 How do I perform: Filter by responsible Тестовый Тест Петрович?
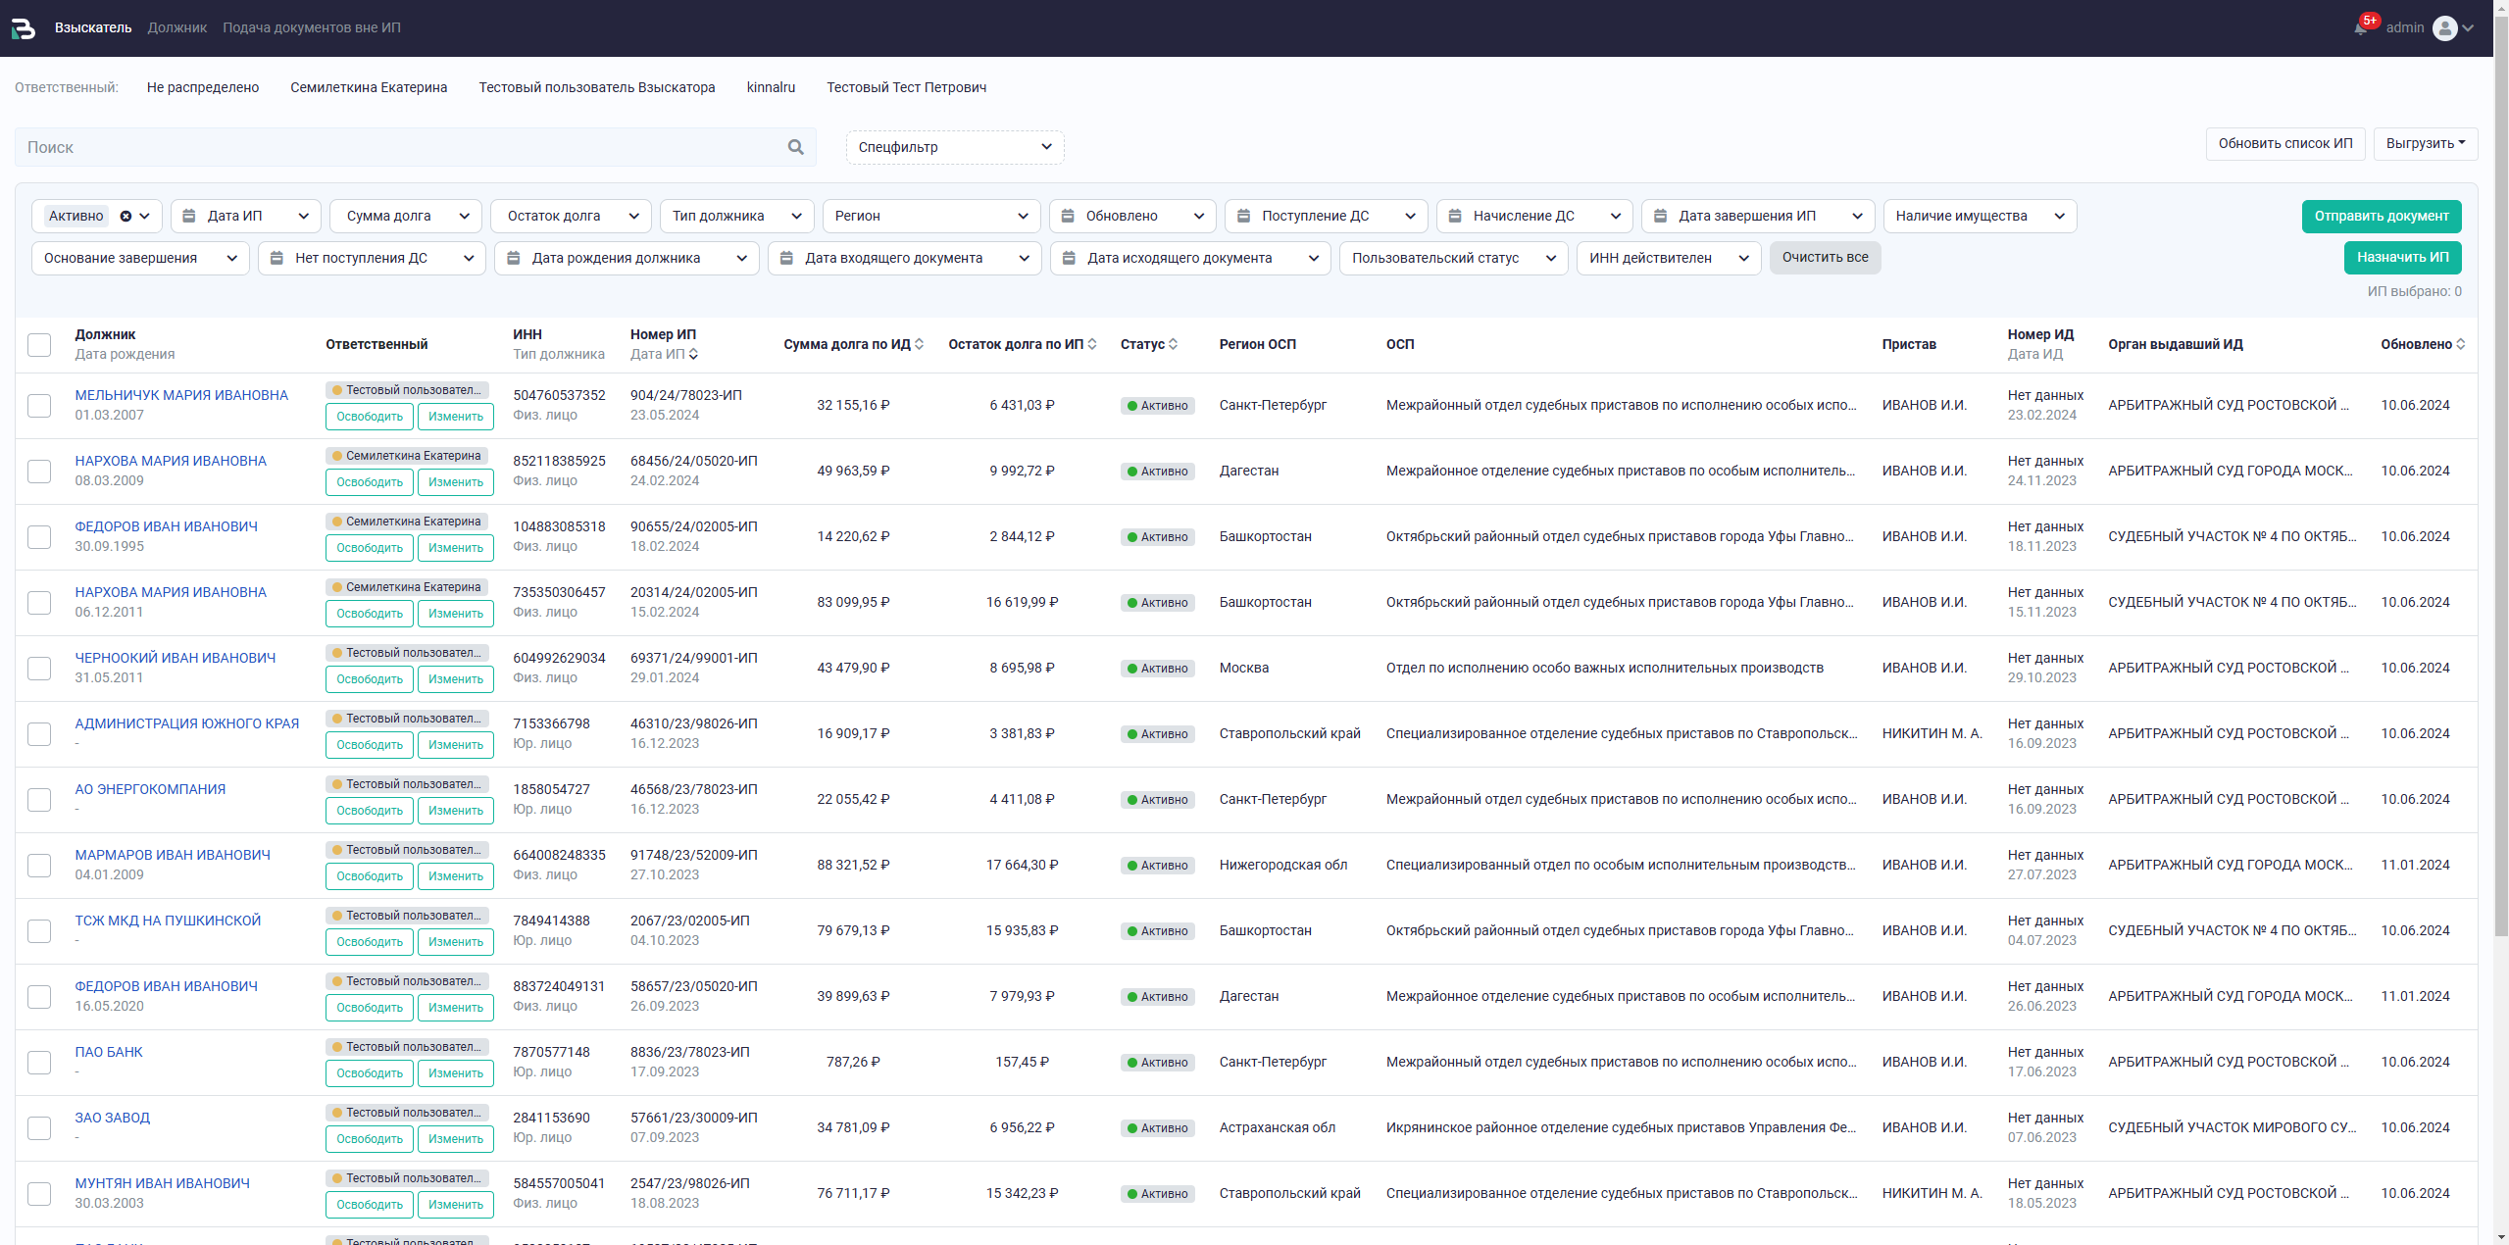906,87
